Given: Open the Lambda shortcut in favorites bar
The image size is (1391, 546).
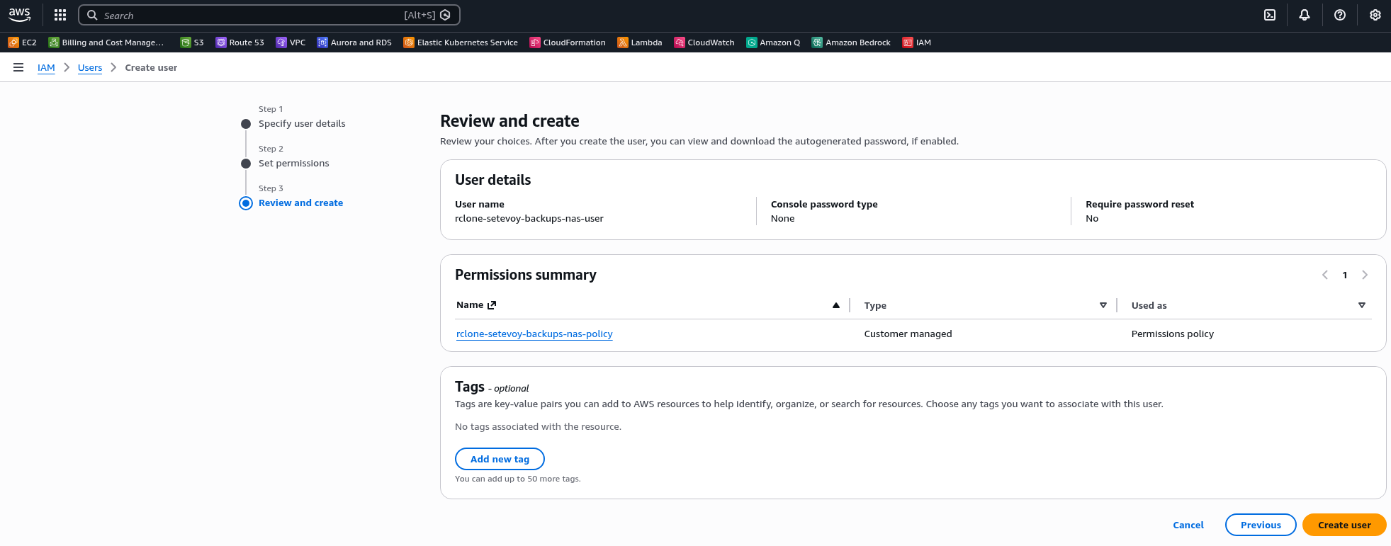Looking at the screenshot, I should pyautogui.click(x=640, y=42).
